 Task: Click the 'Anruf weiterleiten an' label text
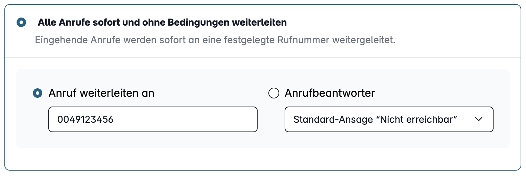[x=101, y=93]
